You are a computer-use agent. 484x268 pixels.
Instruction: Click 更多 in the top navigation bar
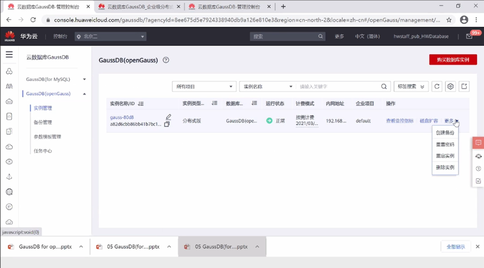[x=339, y=36]
